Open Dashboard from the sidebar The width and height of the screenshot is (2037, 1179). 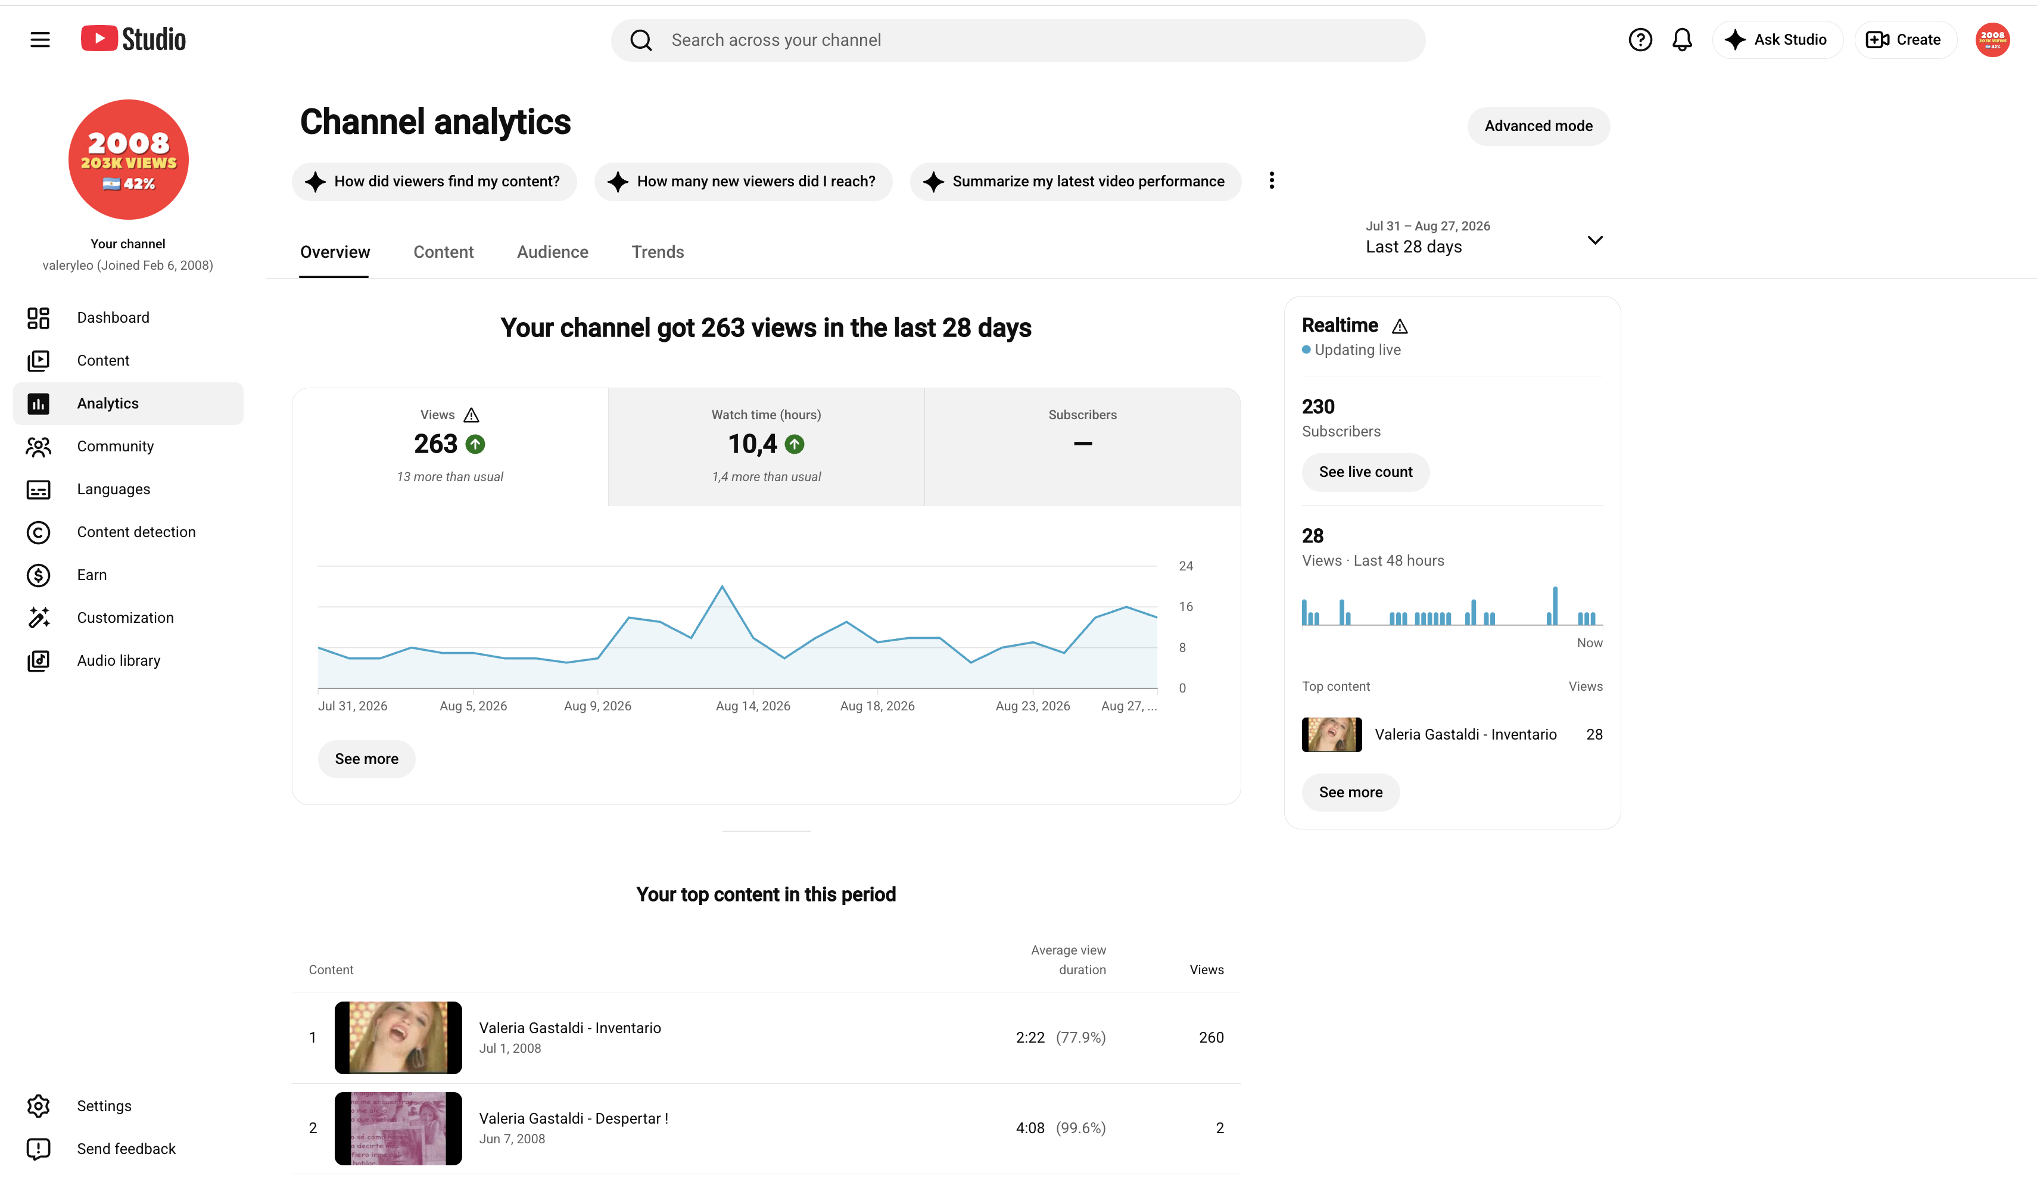click(x=127, y=317)
